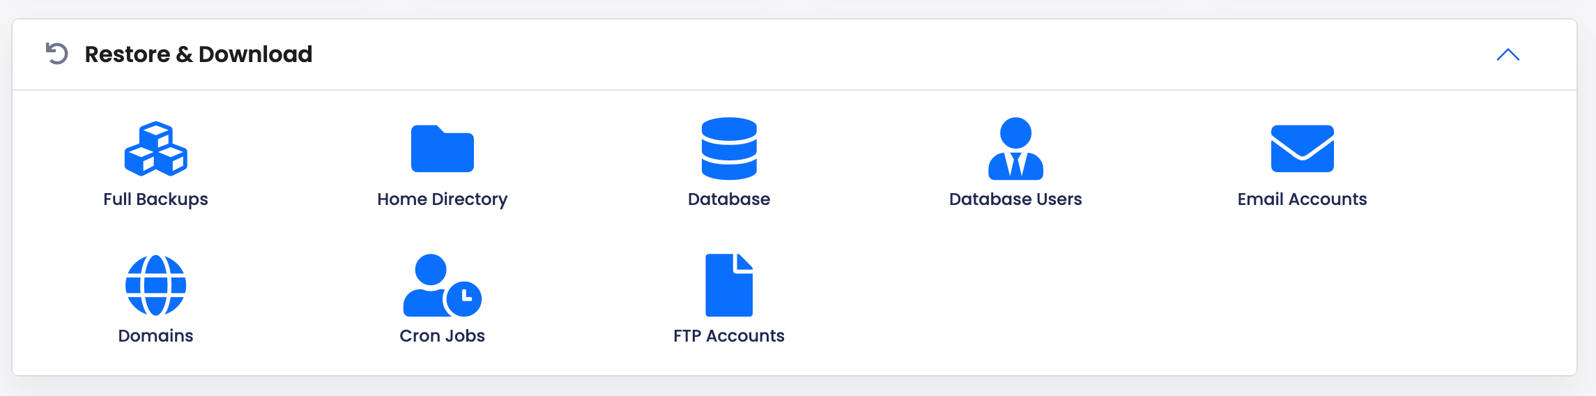
Task: Click the Full Backups text label
Action: coord(156,199)
